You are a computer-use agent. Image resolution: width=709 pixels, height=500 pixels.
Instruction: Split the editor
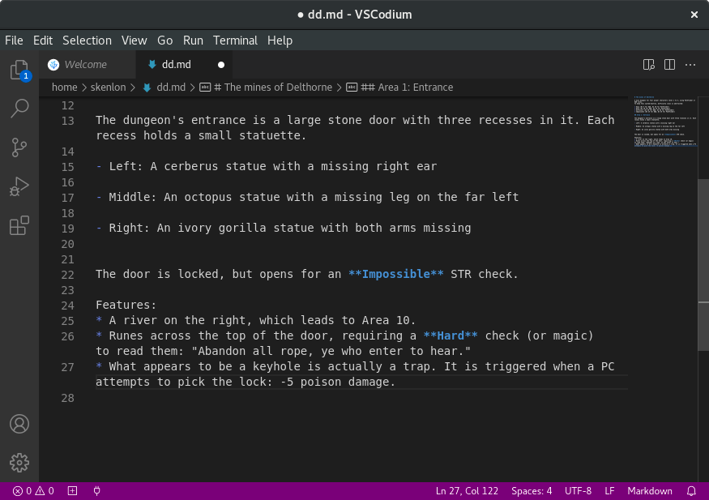click(668, 64)
